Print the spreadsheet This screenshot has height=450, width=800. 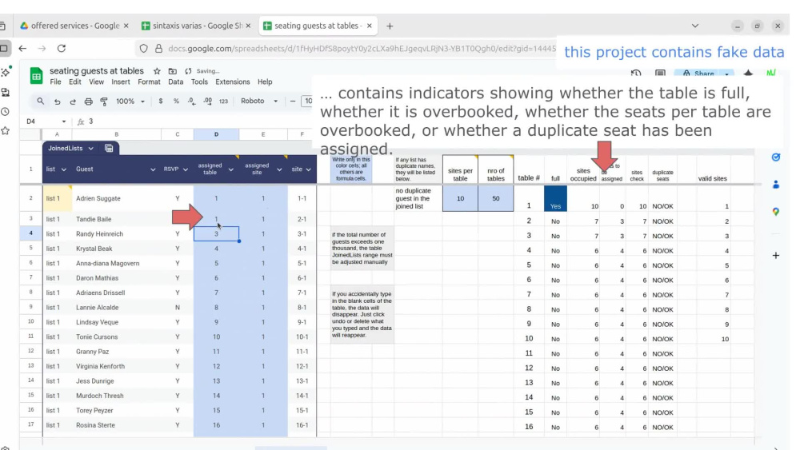[x=88, y=102]
